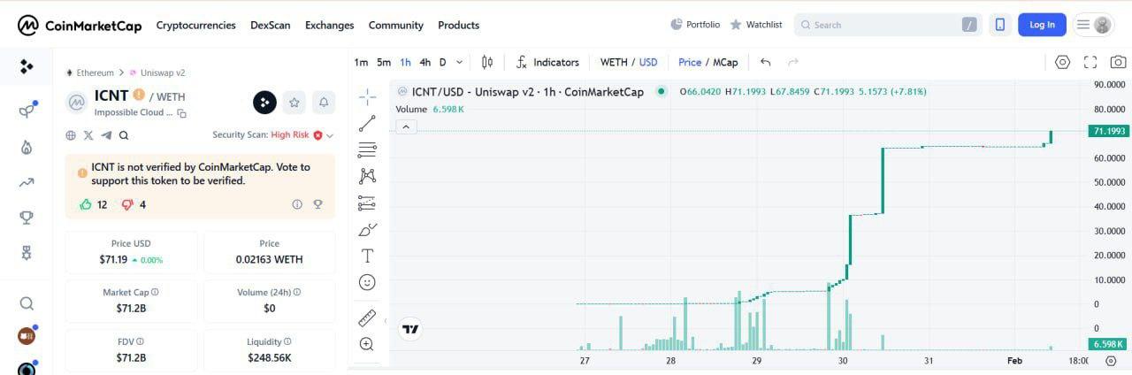Open the trophy icon in sidebar
Screen dimensions: 1132x375
point(27,218)
